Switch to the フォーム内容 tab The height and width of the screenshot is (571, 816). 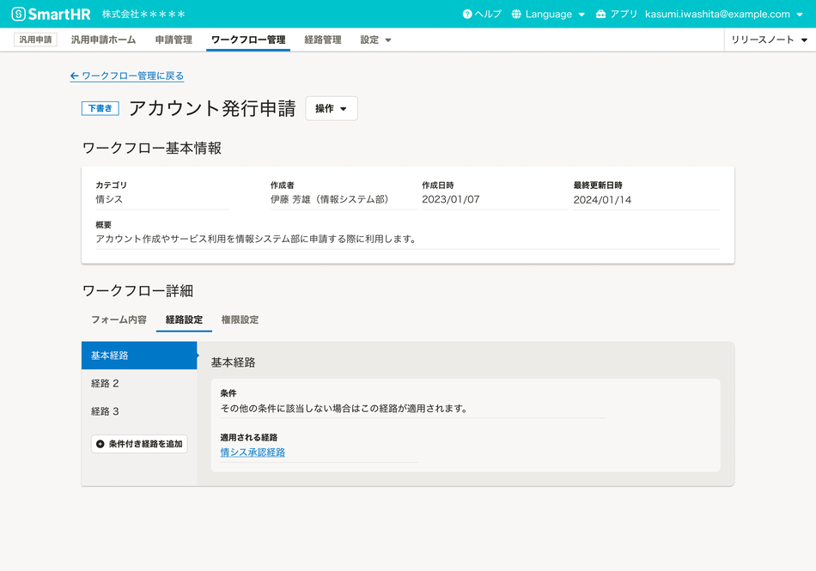[x=119, y=319]
